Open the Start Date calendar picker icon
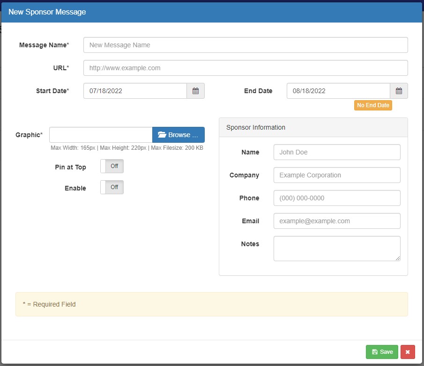Screen dimensions: 424x366 click(x=195, y=91)
